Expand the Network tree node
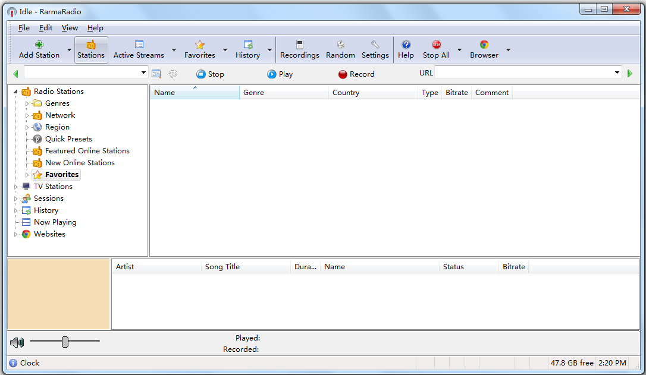 pos(27,115)
